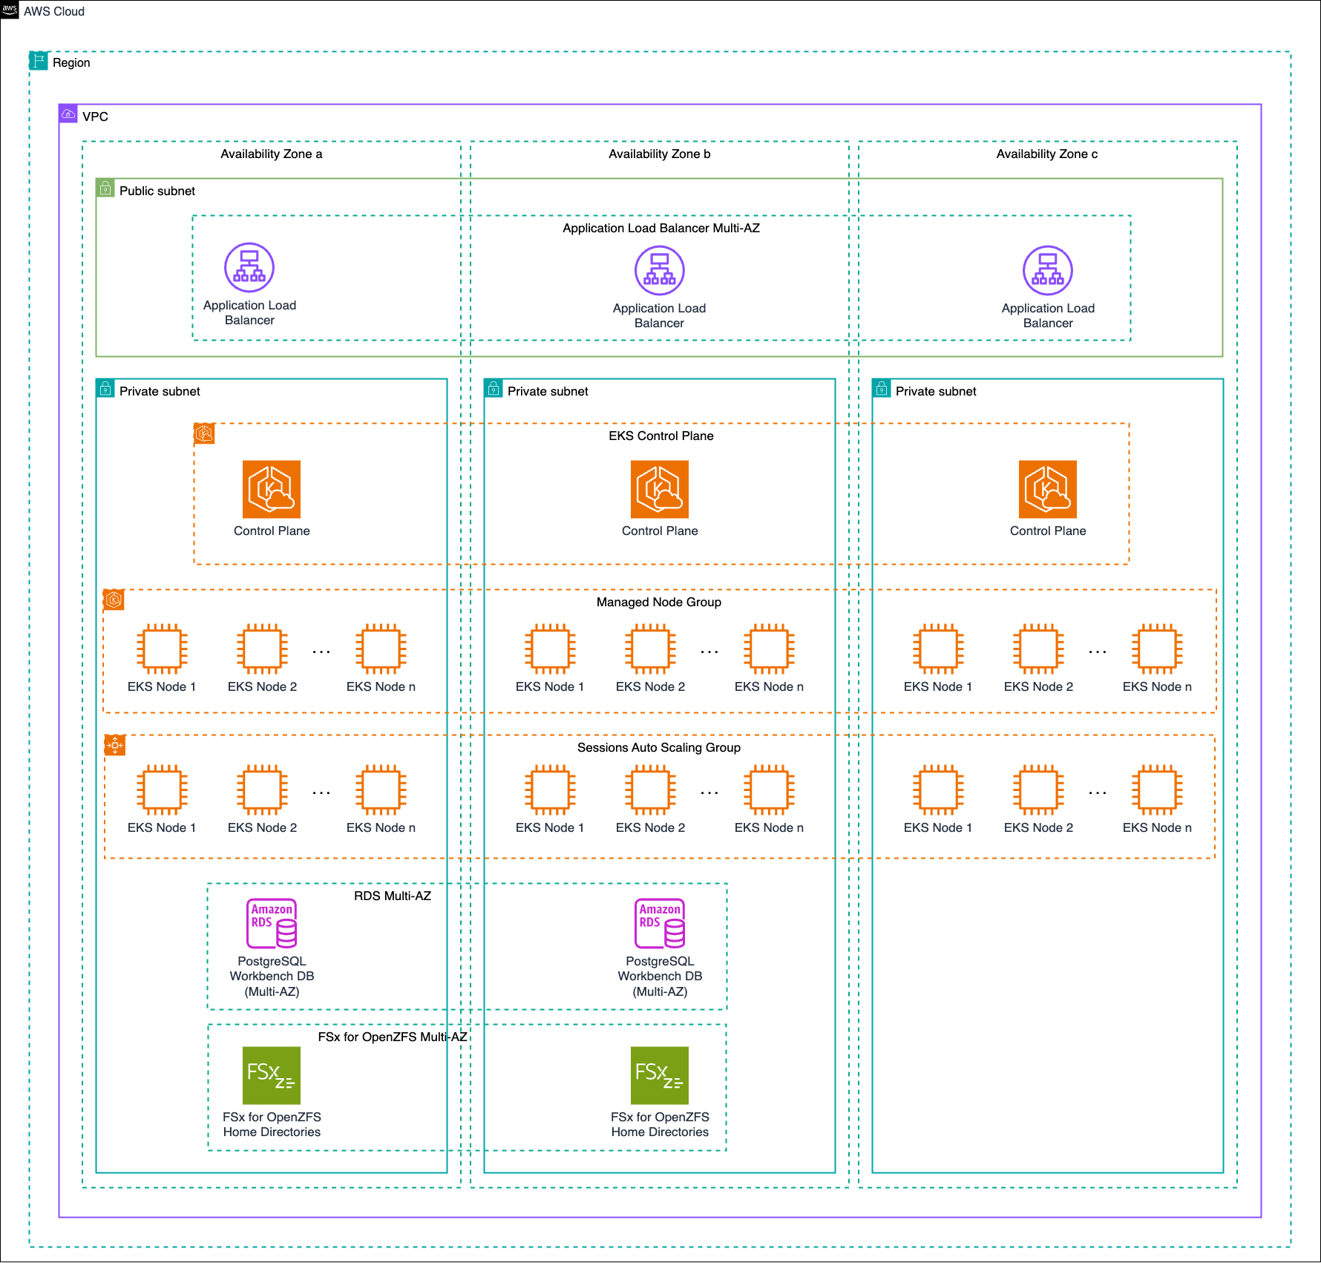Select Managed Node Group EKS Node 1 in Zone c
Image resolution: width=1321 pixels, height=1263 pixels.
938,649
